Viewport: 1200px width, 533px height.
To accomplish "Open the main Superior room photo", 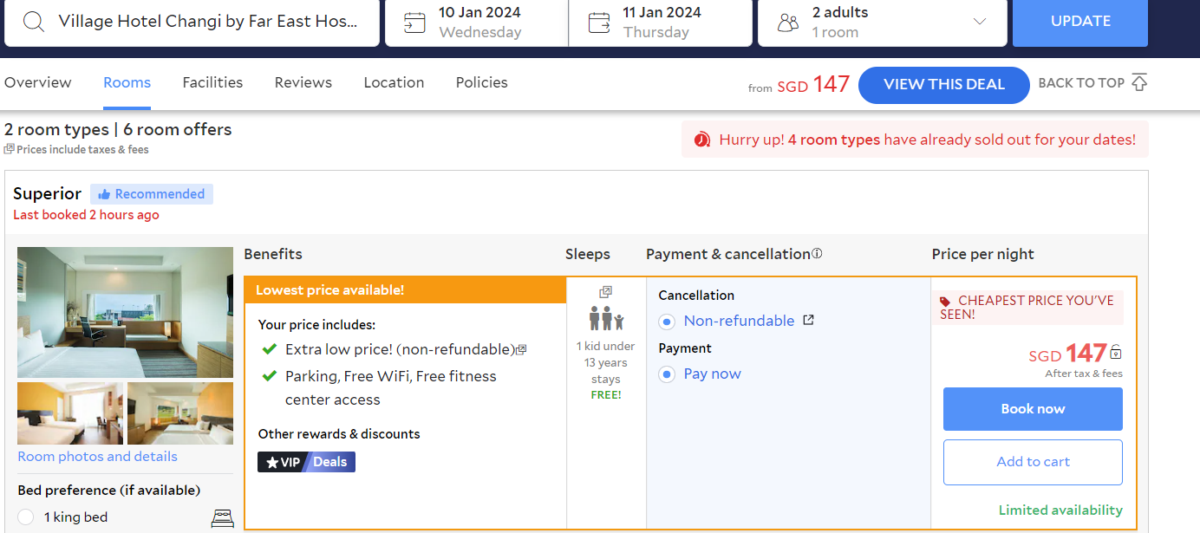I will pyautogui.click(x=125, y=312).
